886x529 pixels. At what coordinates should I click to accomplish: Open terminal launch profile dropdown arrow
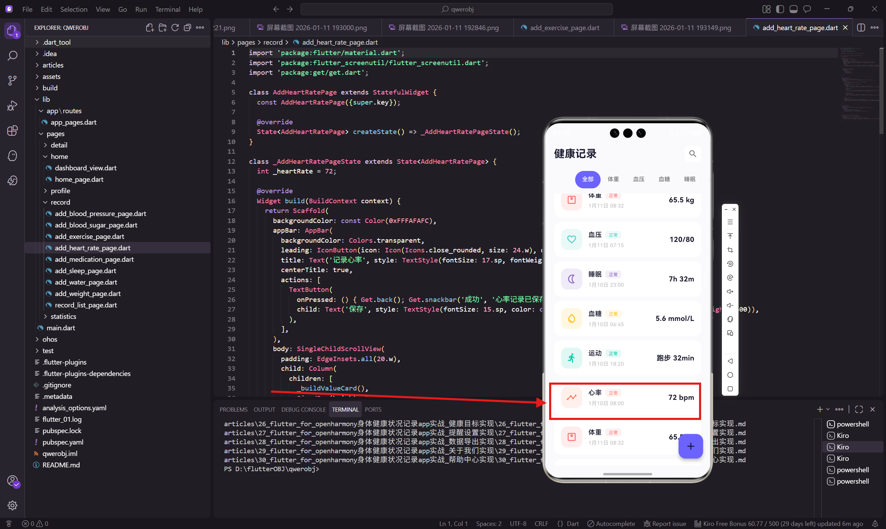pyautogui.click(x=827, y=409)
